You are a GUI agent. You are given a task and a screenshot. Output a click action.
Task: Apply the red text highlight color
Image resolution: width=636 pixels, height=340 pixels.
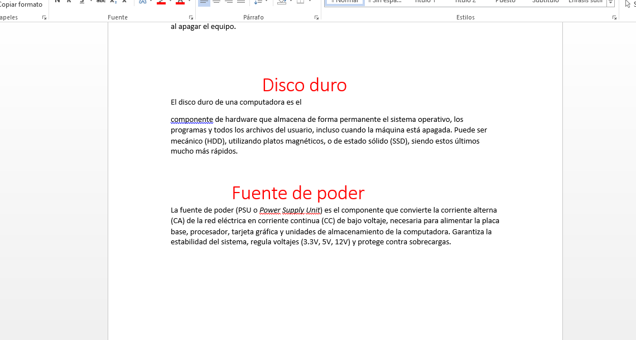(x=161, y=2)
